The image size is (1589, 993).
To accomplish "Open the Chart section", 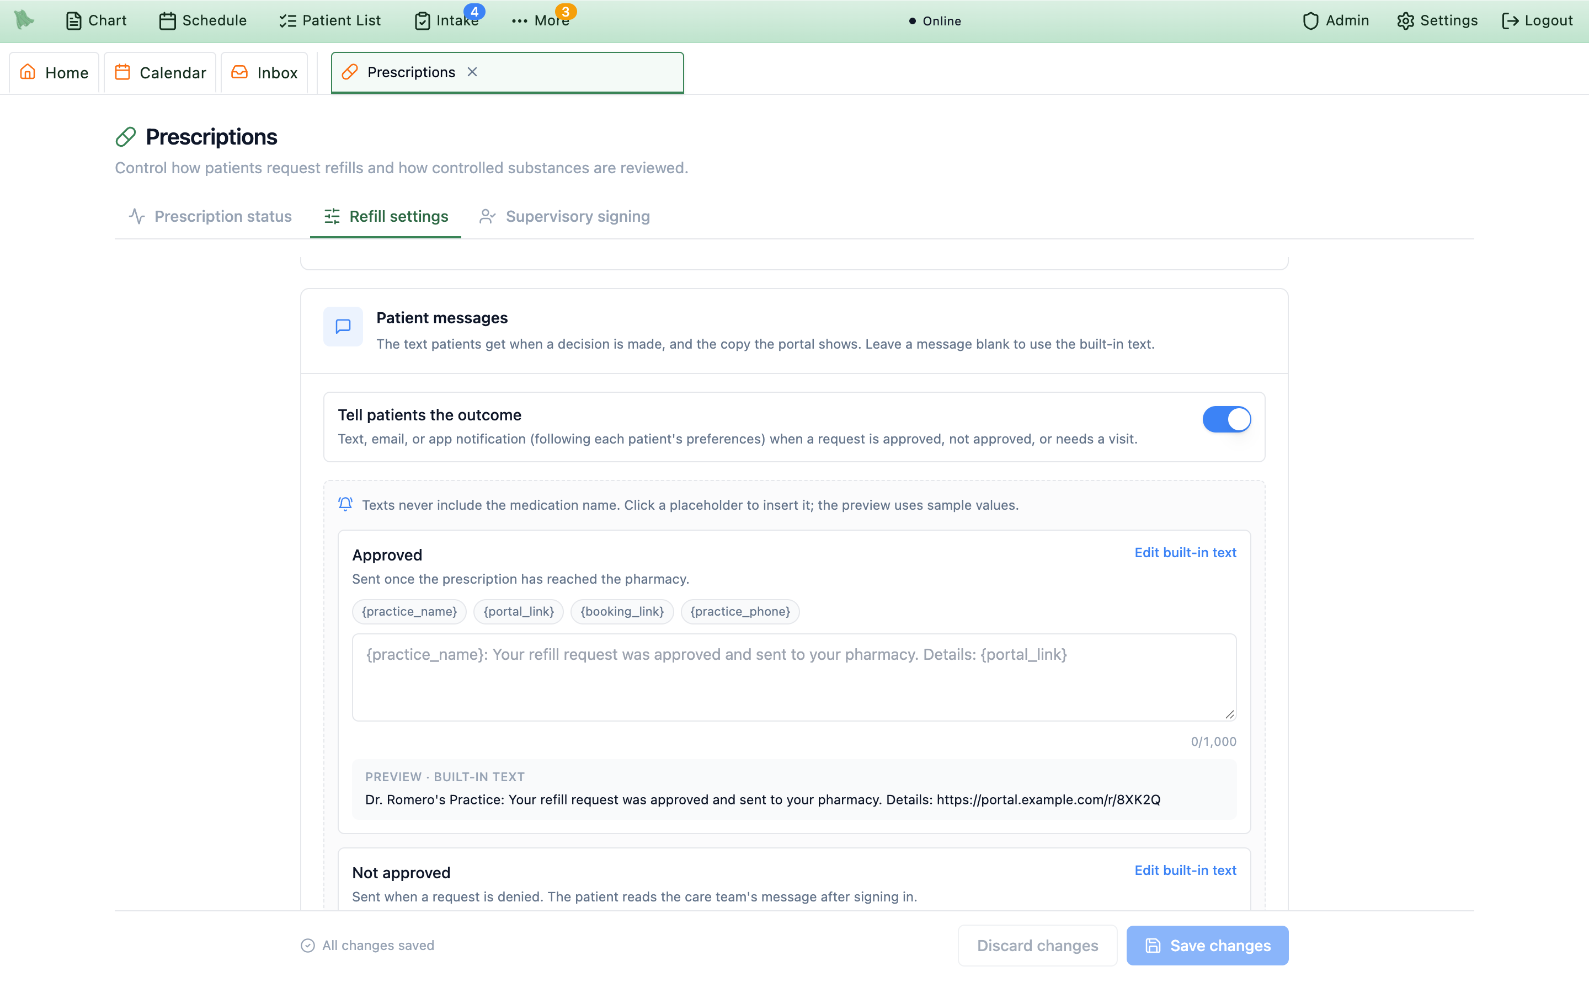I will click(x=96, y=20).
